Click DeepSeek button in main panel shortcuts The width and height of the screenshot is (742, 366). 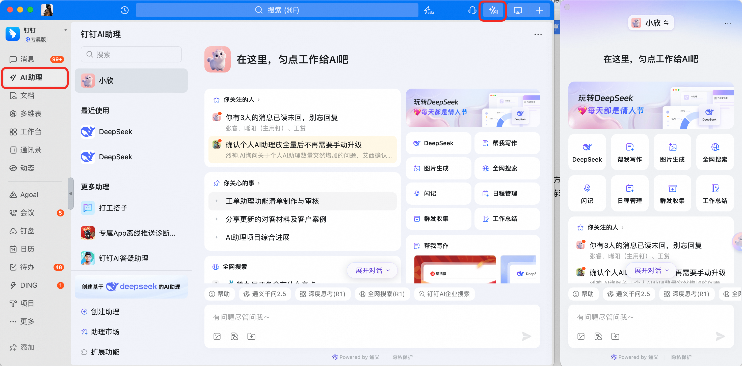pos(438,143)
